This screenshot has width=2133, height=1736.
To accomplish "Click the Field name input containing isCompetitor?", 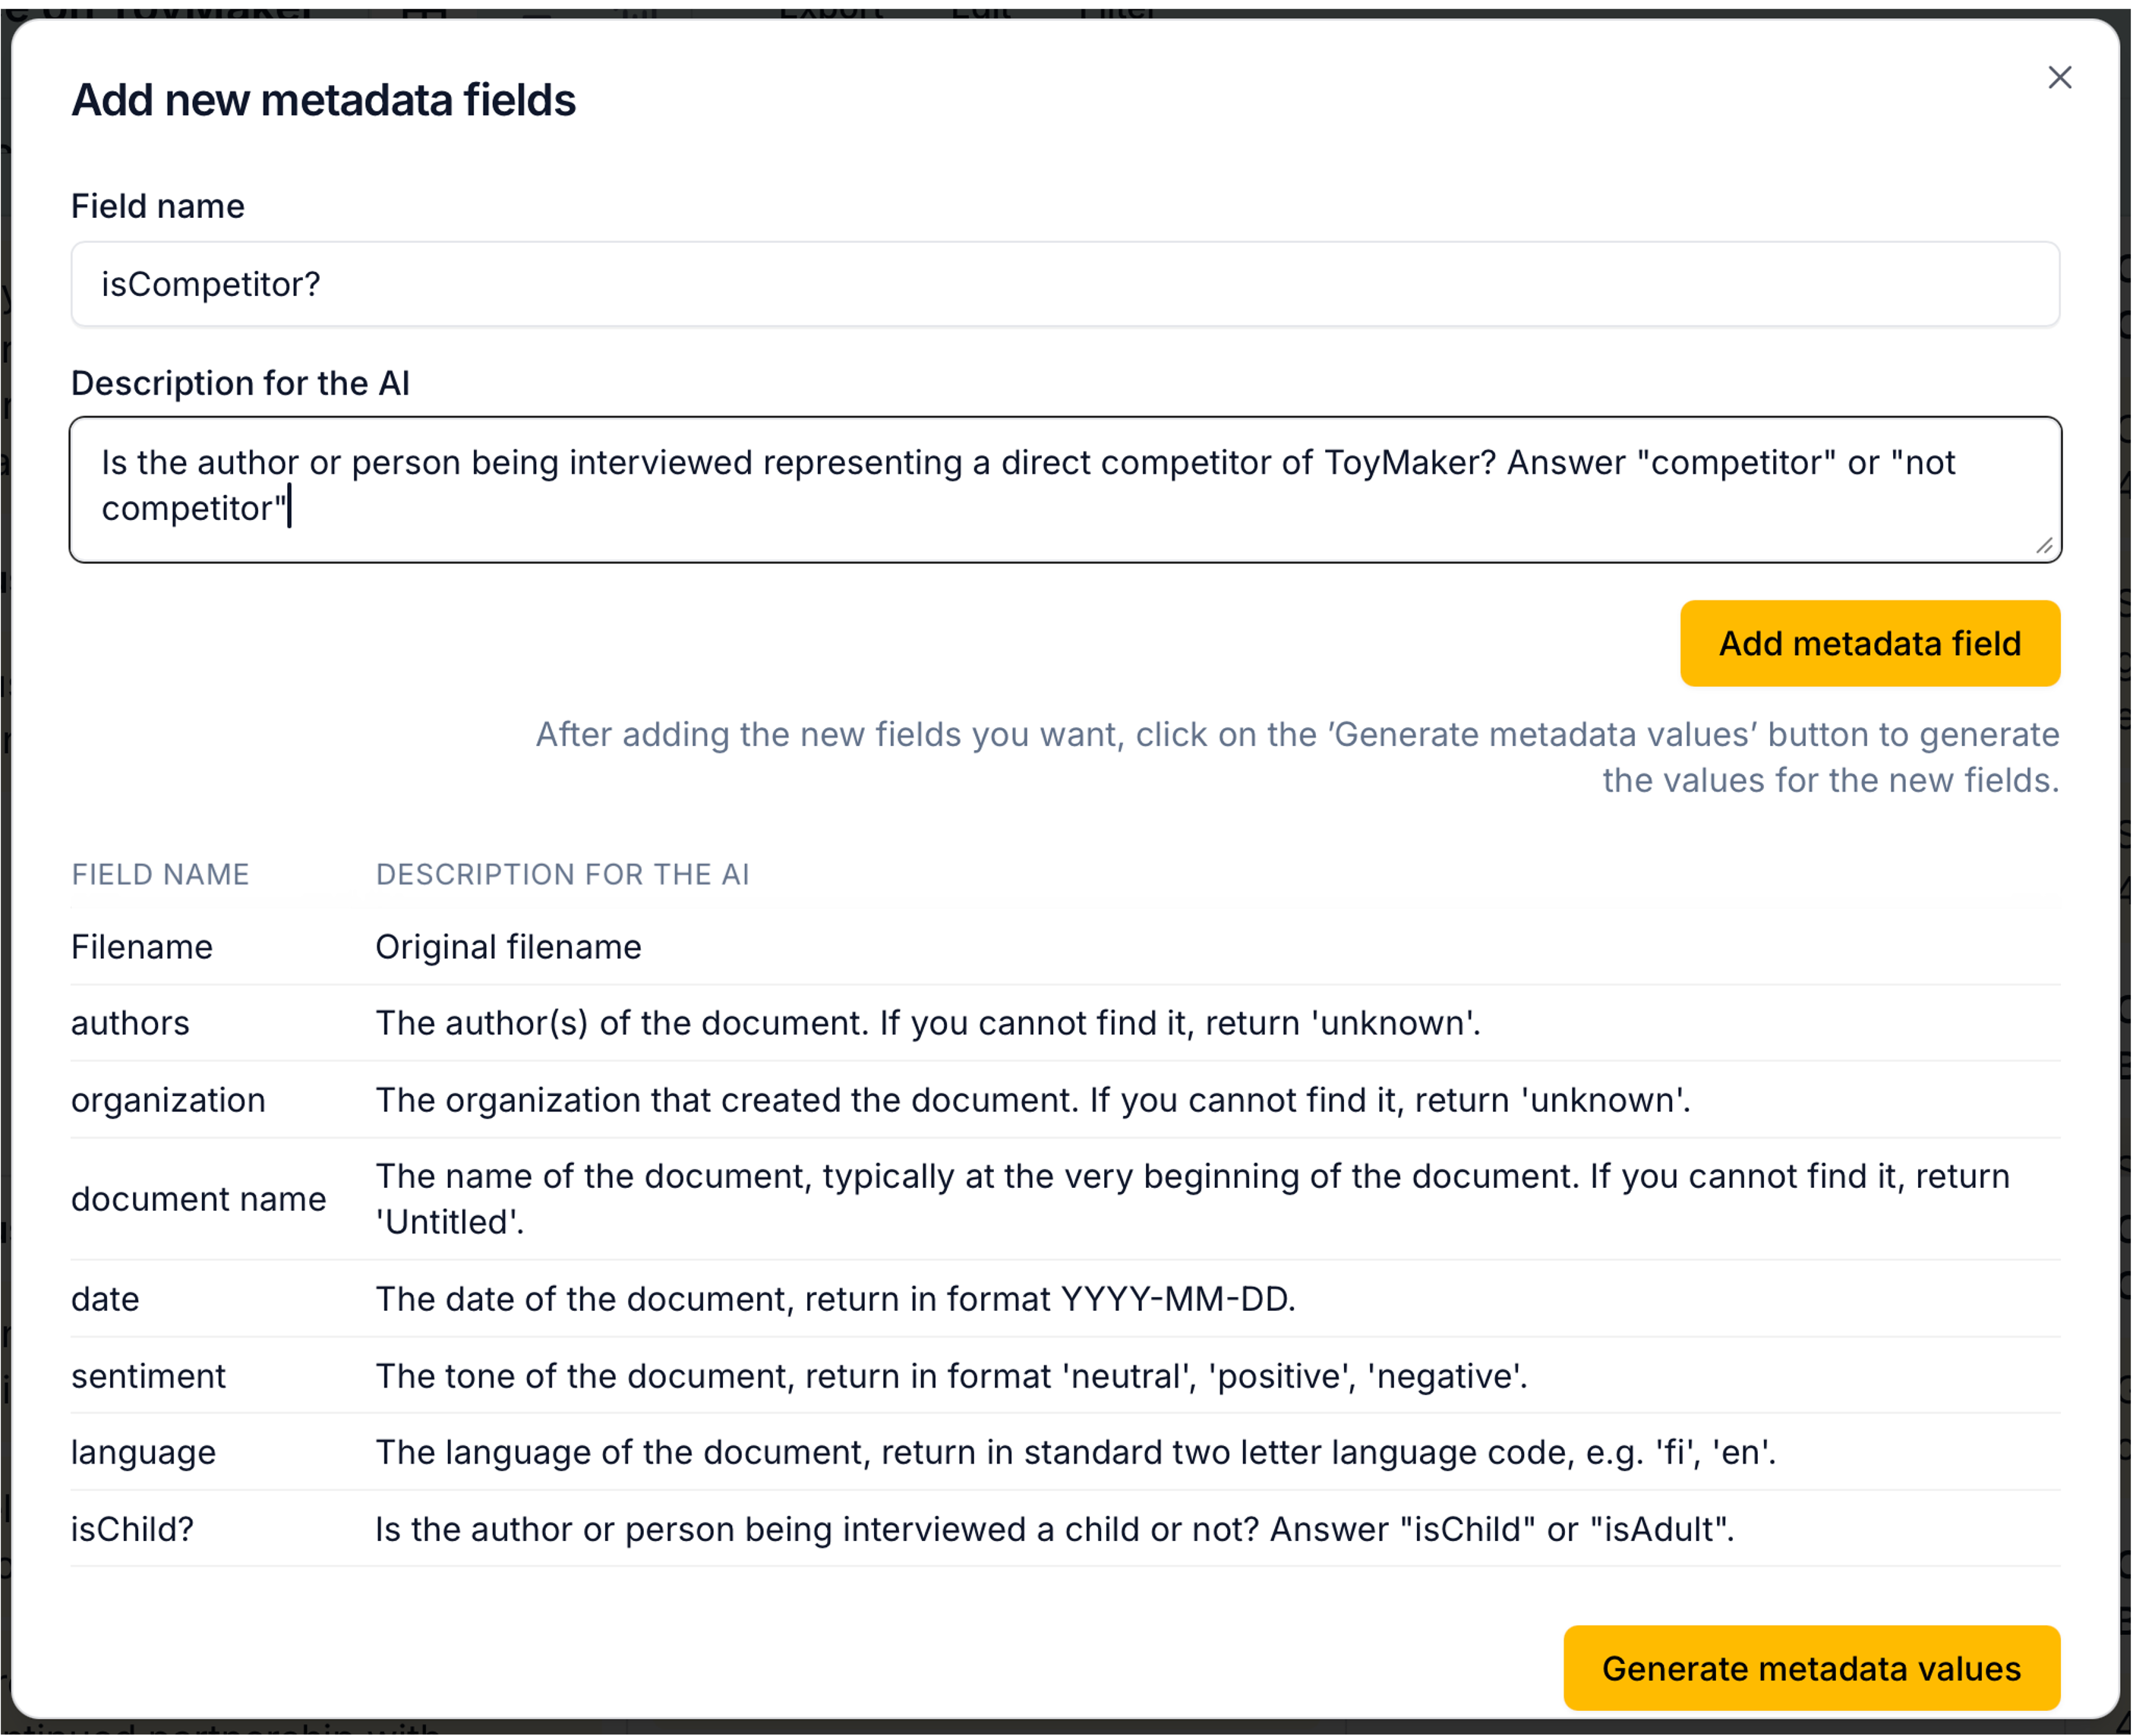I will tap(1065, 284).
